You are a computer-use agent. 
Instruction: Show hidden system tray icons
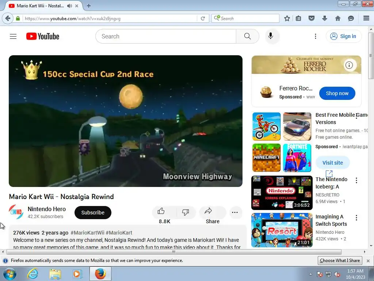(310, 274)
